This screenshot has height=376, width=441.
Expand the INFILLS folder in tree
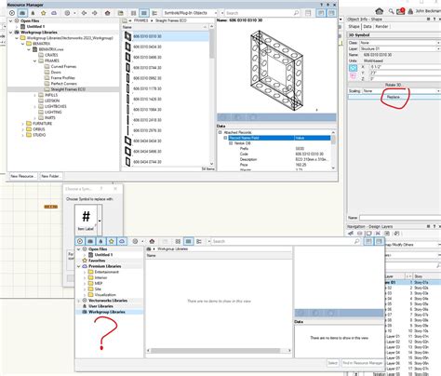tap(34, 95)
